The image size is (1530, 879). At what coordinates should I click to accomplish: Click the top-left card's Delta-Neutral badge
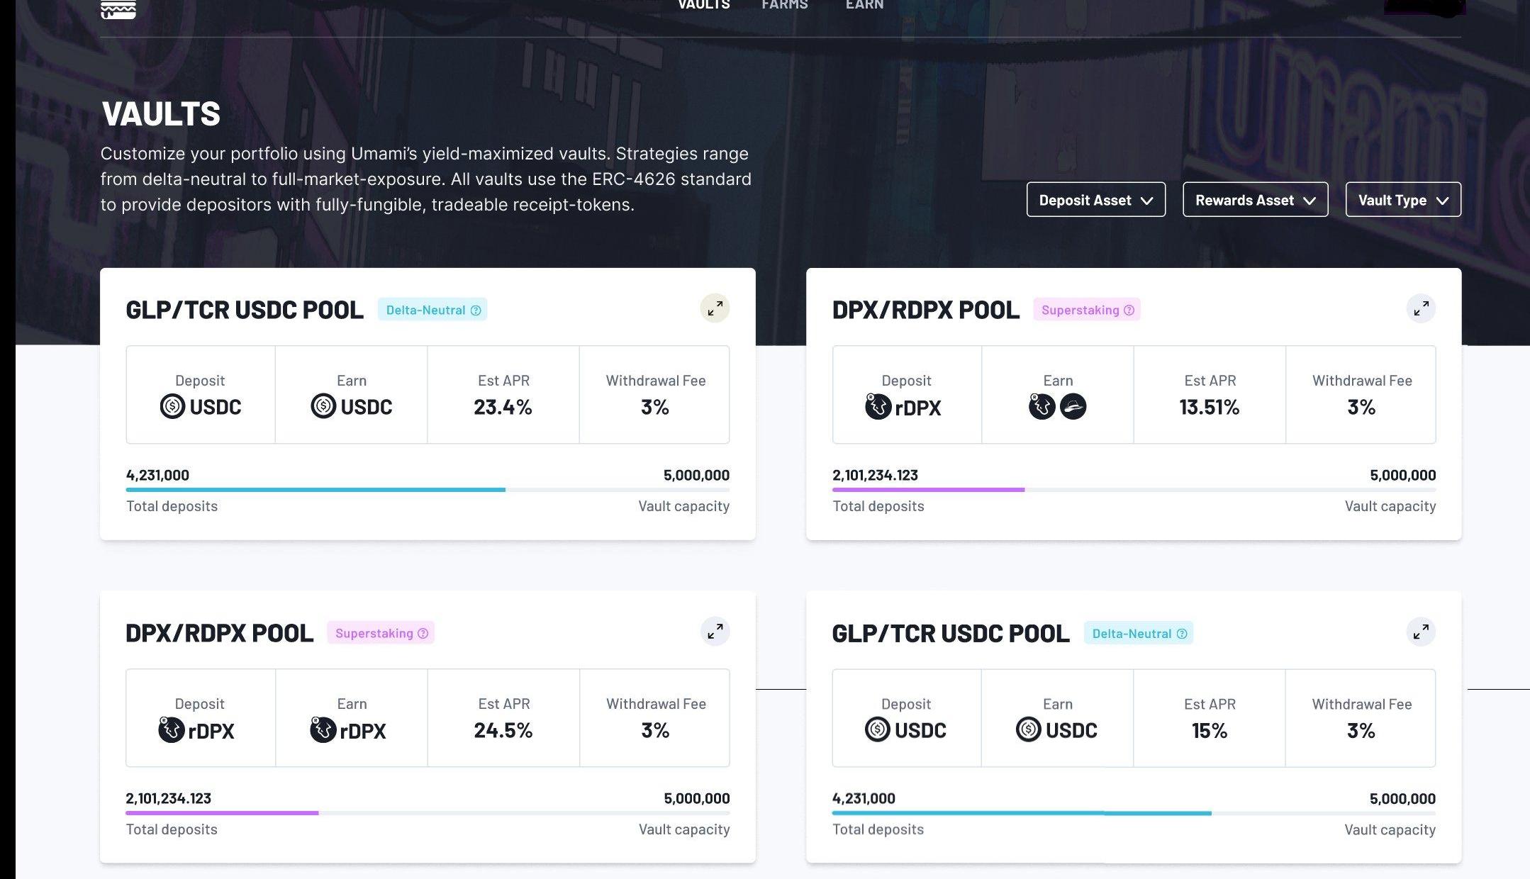pos(425,310)
